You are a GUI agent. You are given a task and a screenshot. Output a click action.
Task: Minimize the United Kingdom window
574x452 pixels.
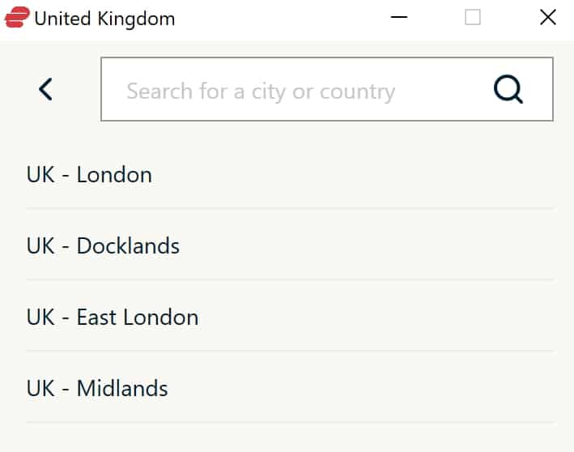click(399, 17)
